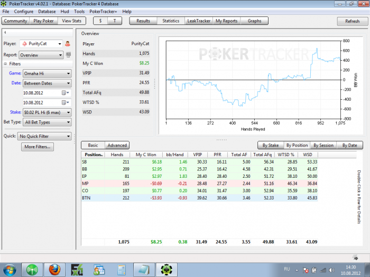This screenshot has width=370, height=277.
Task: Click the player profile icon beside PurityCat
Action: pos(68,44)
